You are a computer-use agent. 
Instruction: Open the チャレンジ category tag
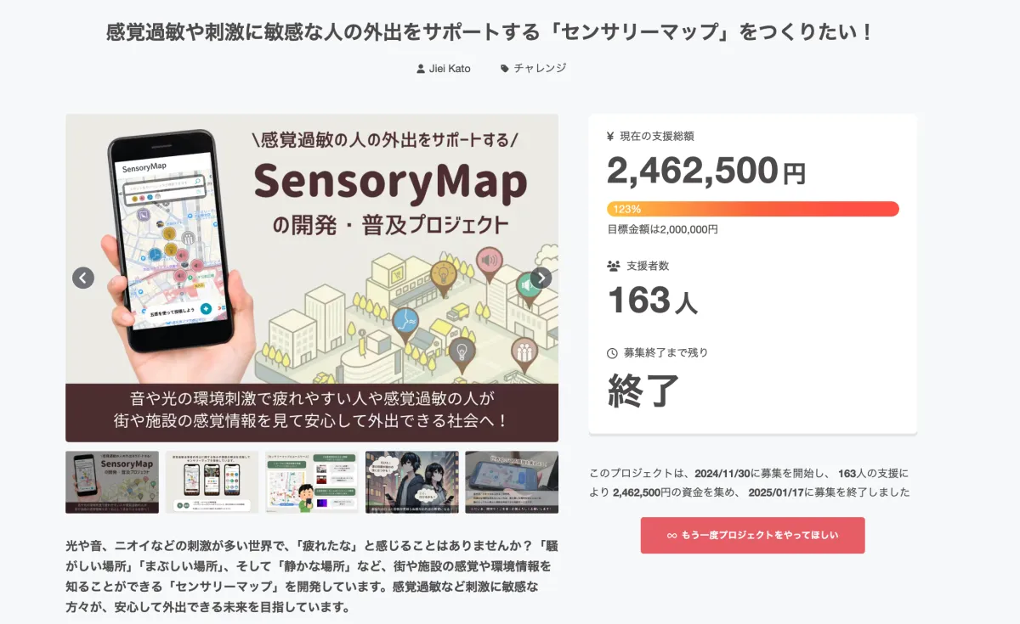coord(540,69)
